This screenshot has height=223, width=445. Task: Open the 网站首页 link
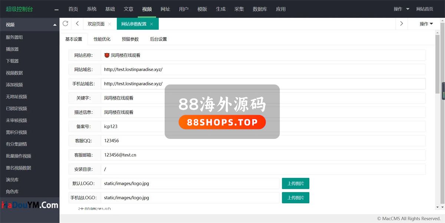[425, 9]
